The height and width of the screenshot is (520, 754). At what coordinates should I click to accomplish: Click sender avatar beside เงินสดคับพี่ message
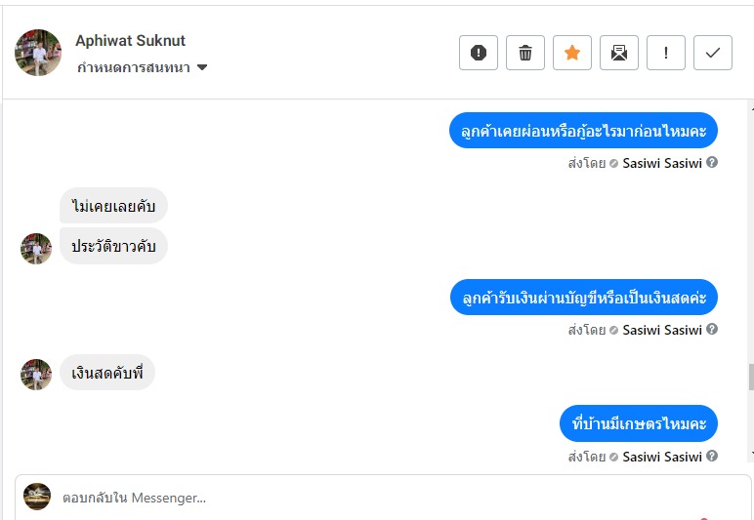(36, 375)
